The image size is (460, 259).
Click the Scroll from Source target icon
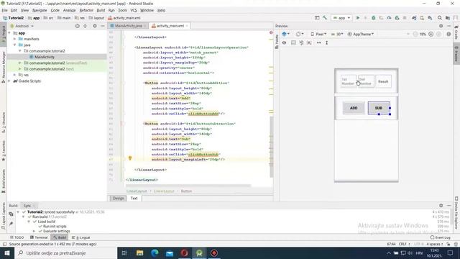[x=77, y=26]
